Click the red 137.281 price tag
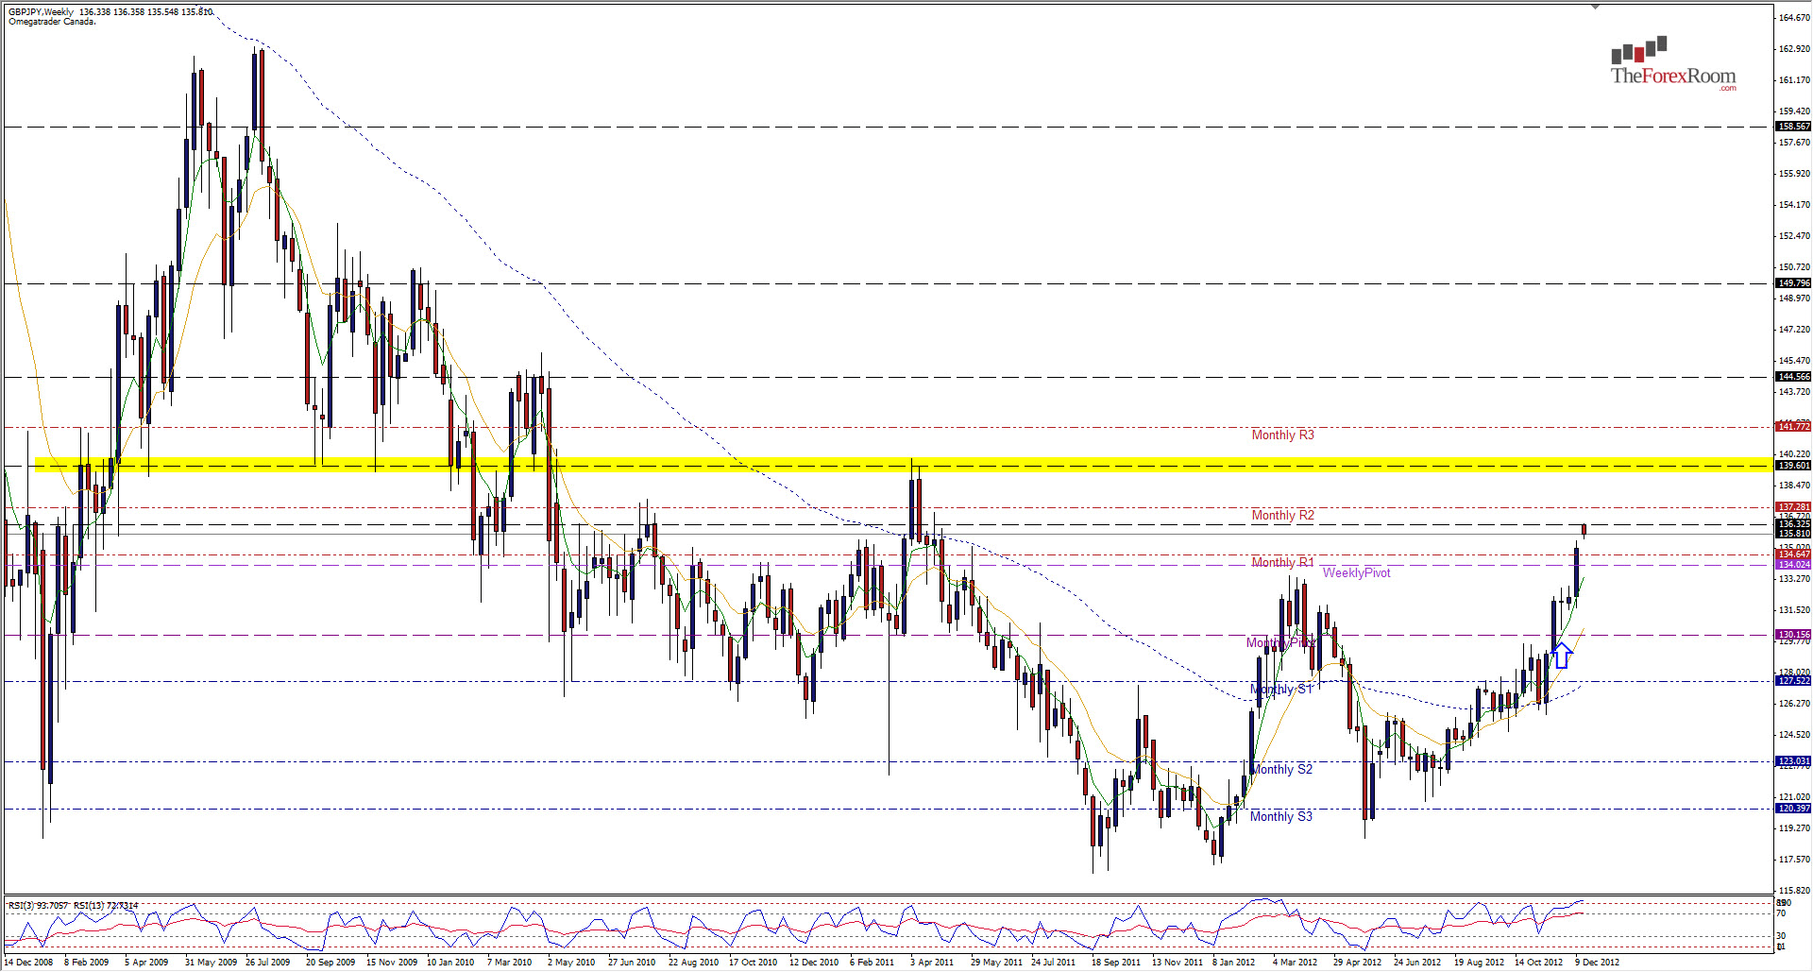The width and height of the screenshot is (1813, 972). click(x=1793, y=507)
